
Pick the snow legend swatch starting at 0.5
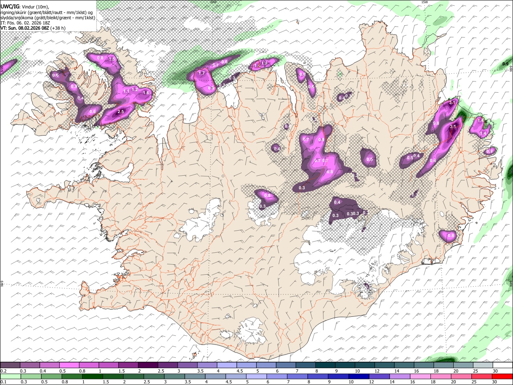click(x=69, y=365)
